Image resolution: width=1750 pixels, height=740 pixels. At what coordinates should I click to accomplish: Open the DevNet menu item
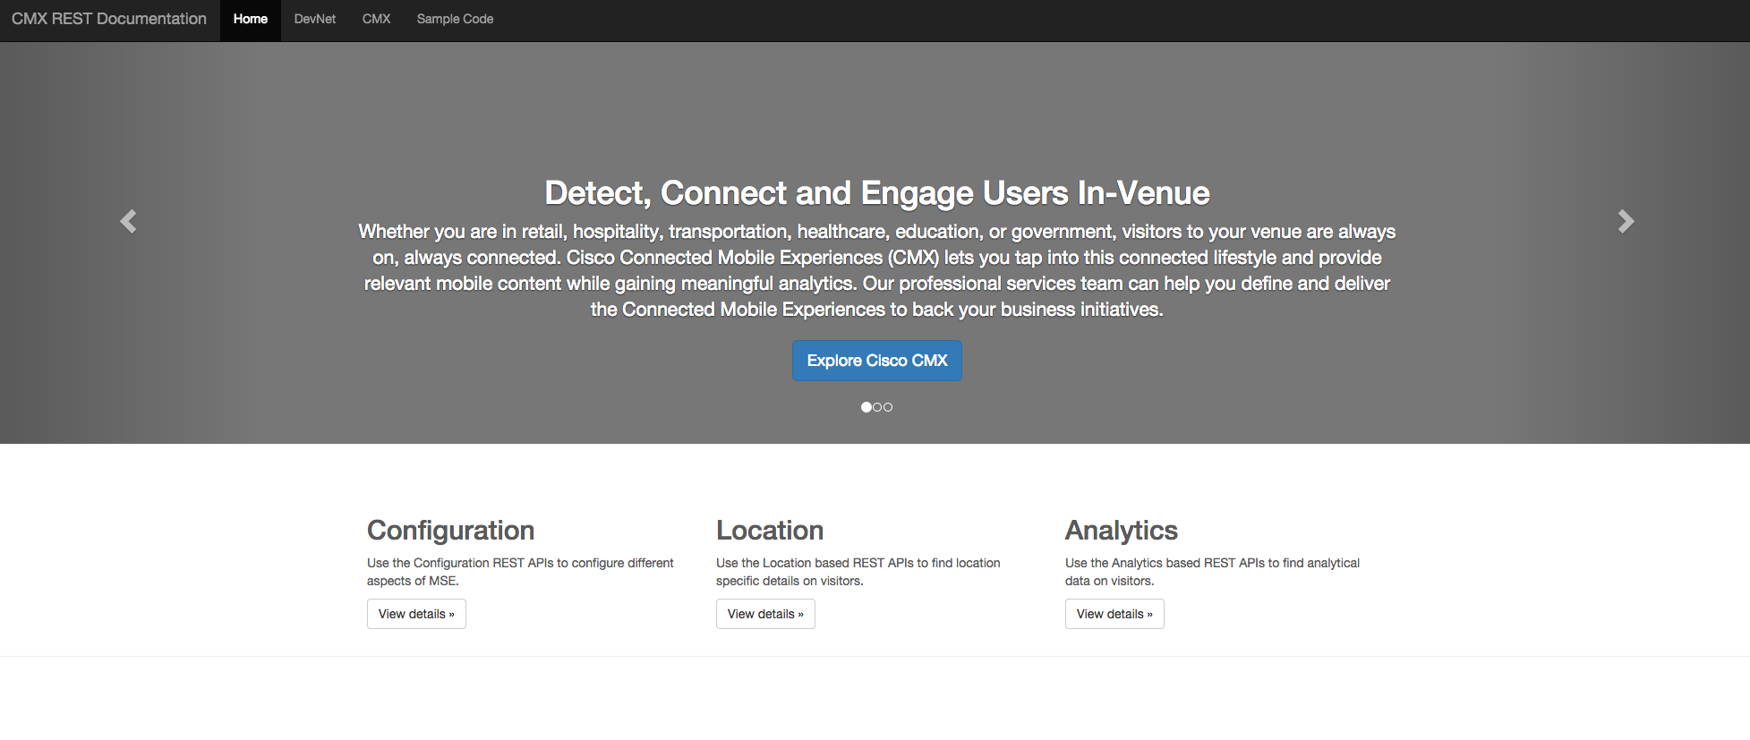click(x=315, y=19)
